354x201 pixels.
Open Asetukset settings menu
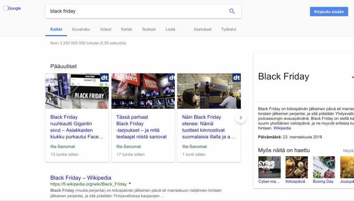pos(203,29)
